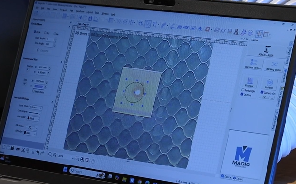Open the Layout menu
Screen dimensions: 296x184
[90, 12]
